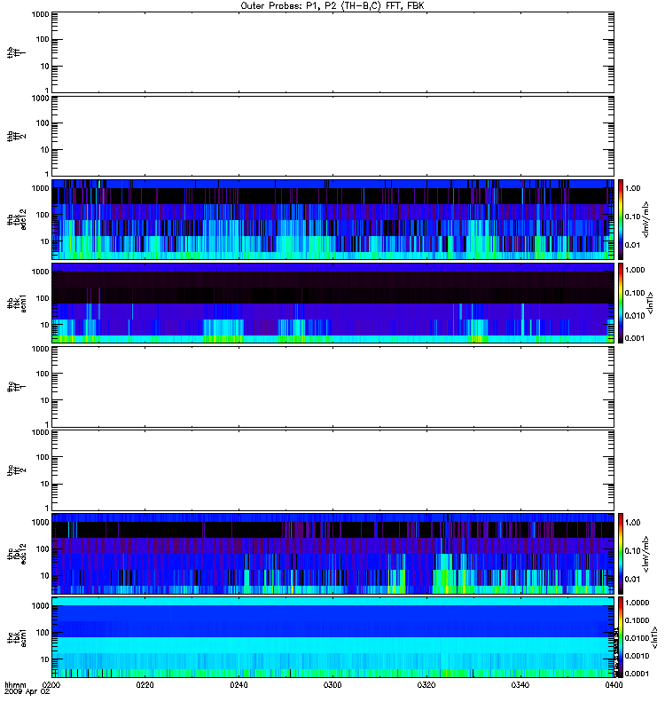Click the 'thc fbk scm1' y-axis label
The width and height of the screenshot is (665, 710).
tap(17, 637)
